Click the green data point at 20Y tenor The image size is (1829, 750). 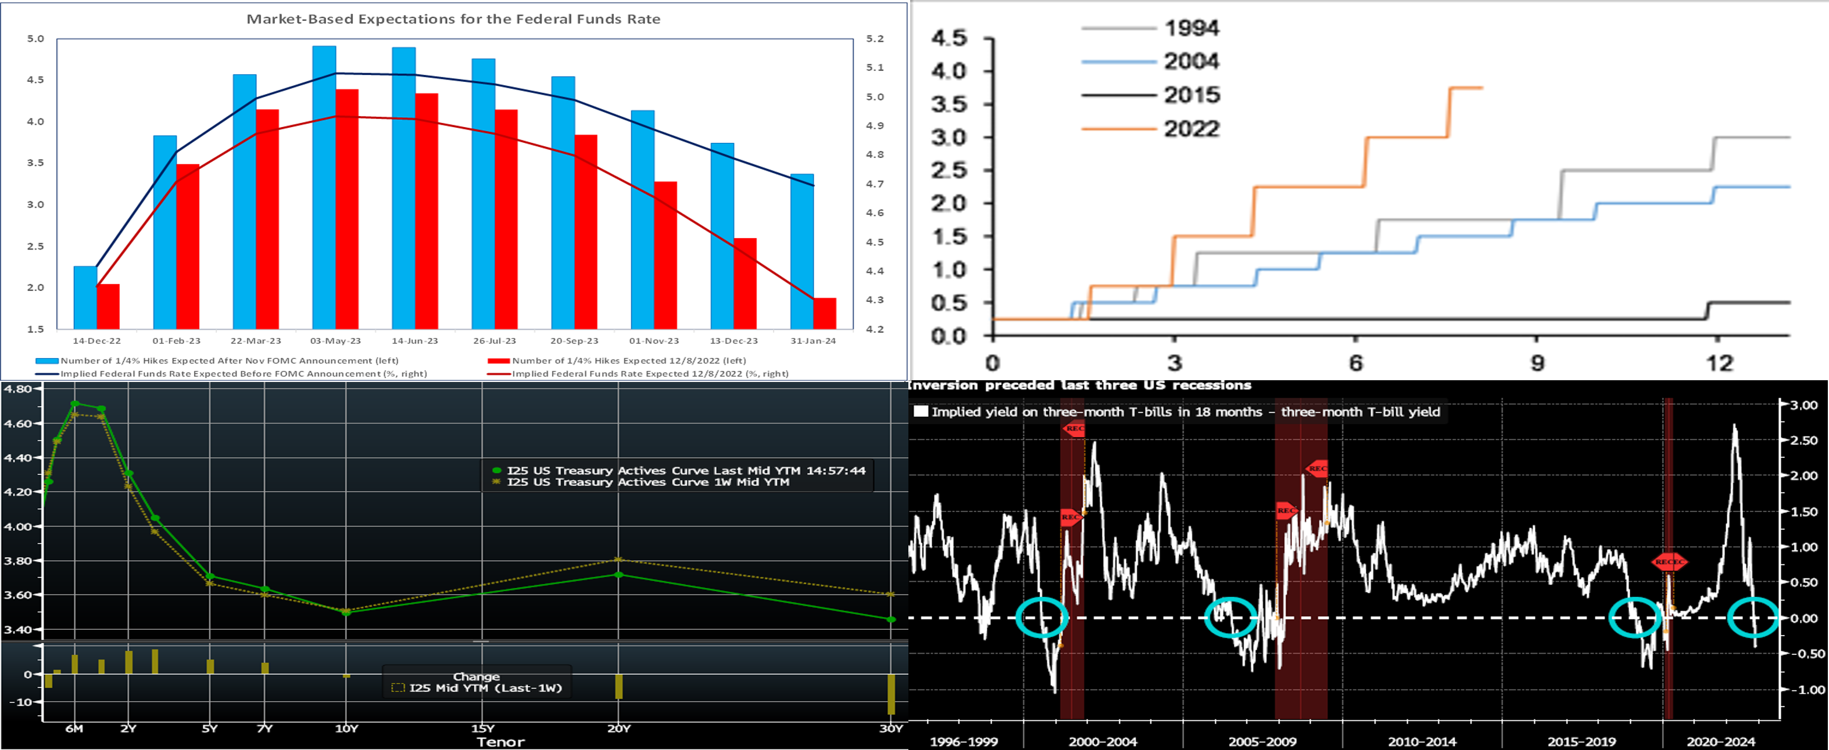tap(618, 574)
